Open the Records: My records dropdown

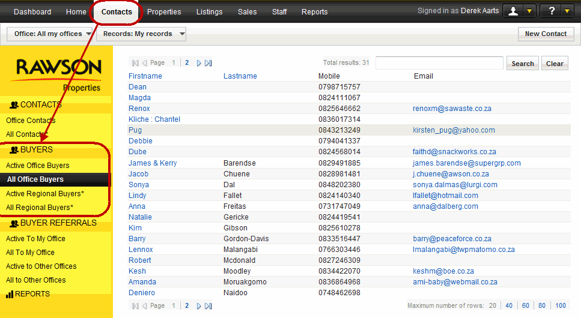(x=141, y=34)
